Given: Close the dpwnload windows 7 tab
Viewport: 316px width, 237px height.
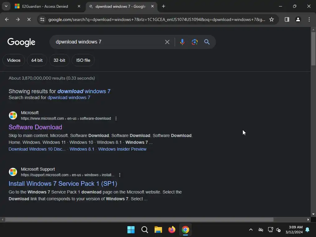Looking at the screenshot, I should tap(152, 6).
